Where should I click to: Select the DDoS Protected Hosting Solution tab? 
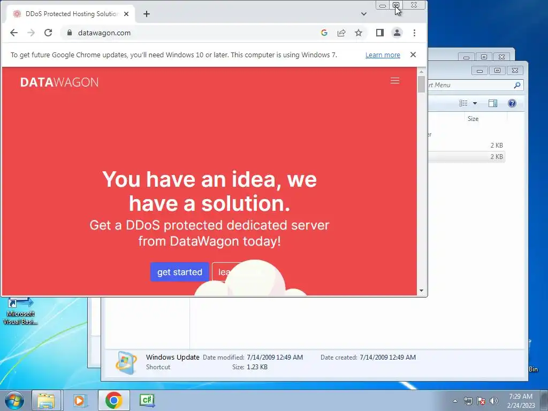pyautogui.click(x=72, y=14)
